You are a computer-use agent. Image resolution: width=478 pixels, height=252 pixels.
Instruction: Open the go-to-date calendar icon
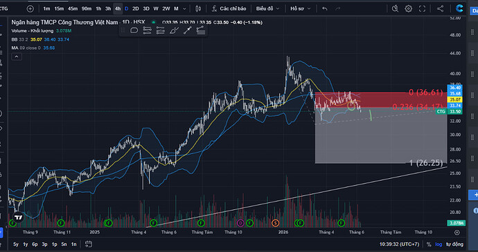click(x=89, y=244)
